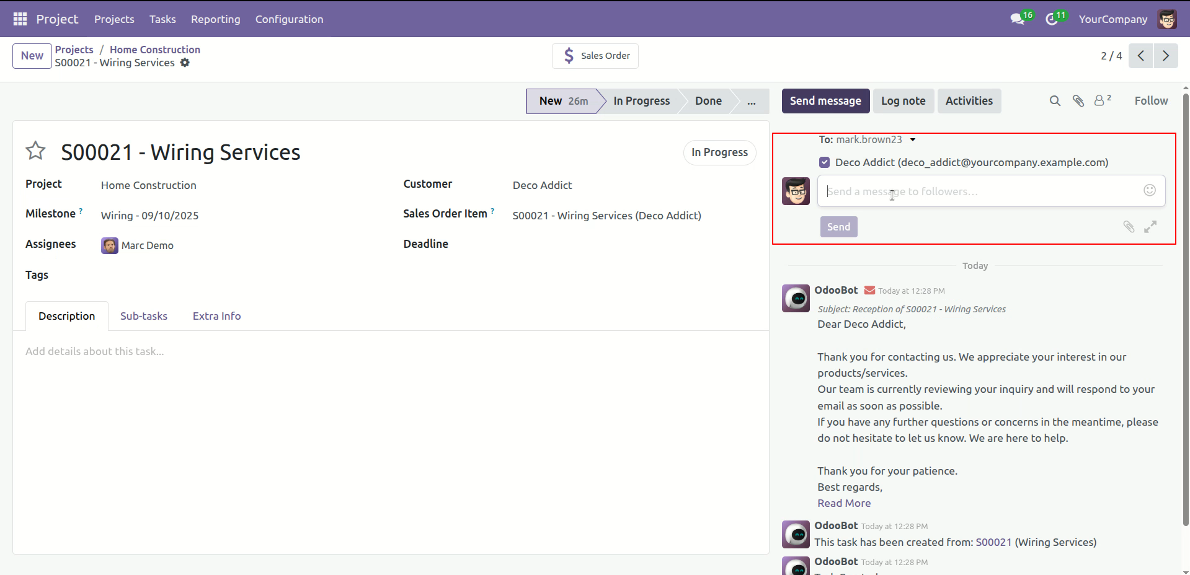Click the user avatar in the top bar
The width and height of the screenshot is (1190, 575).
[x=1167, y=19]
